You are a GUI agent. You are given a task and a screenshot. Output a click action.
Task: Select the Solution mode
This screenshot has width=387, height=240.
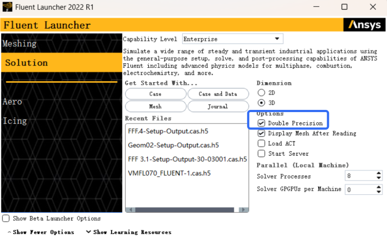coord(62,62)
